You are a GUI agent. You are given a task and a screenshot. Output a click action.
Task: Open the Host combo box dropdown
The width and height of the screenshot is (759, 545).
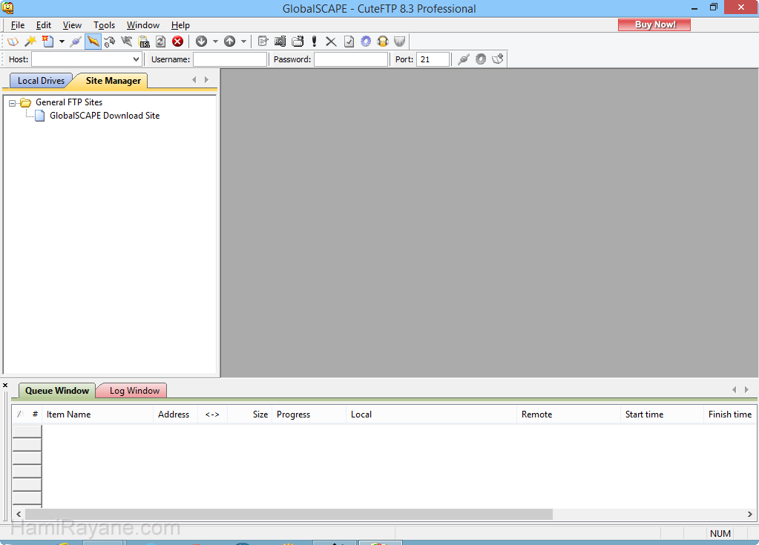(x=136, y=59)
